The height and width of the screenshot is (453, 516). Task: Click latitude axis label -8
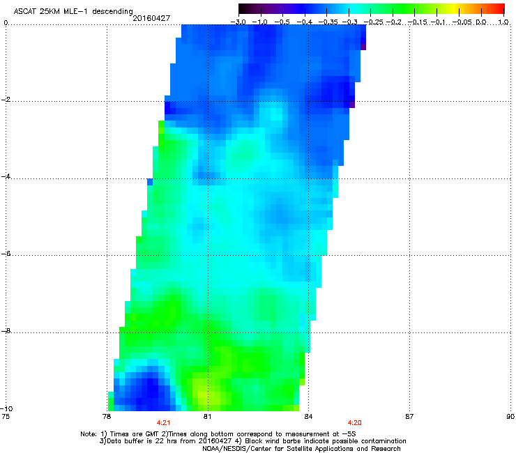6,330
